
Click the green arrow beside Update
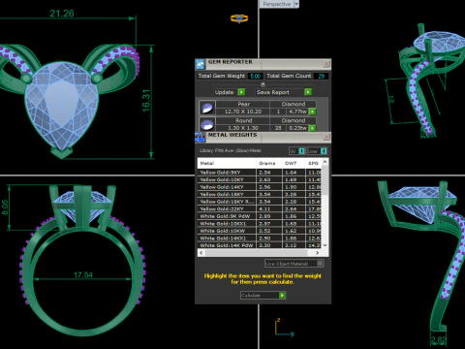click(241, 92)
